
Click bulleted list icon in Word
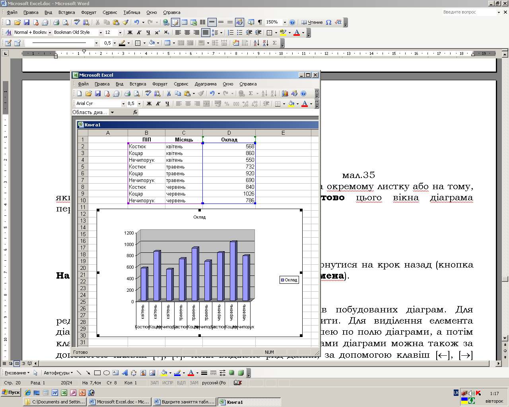(240, 33)
